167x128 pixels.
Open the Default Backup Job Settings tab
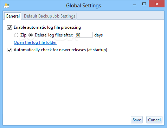pyautogui.click(x=50, y=16)
